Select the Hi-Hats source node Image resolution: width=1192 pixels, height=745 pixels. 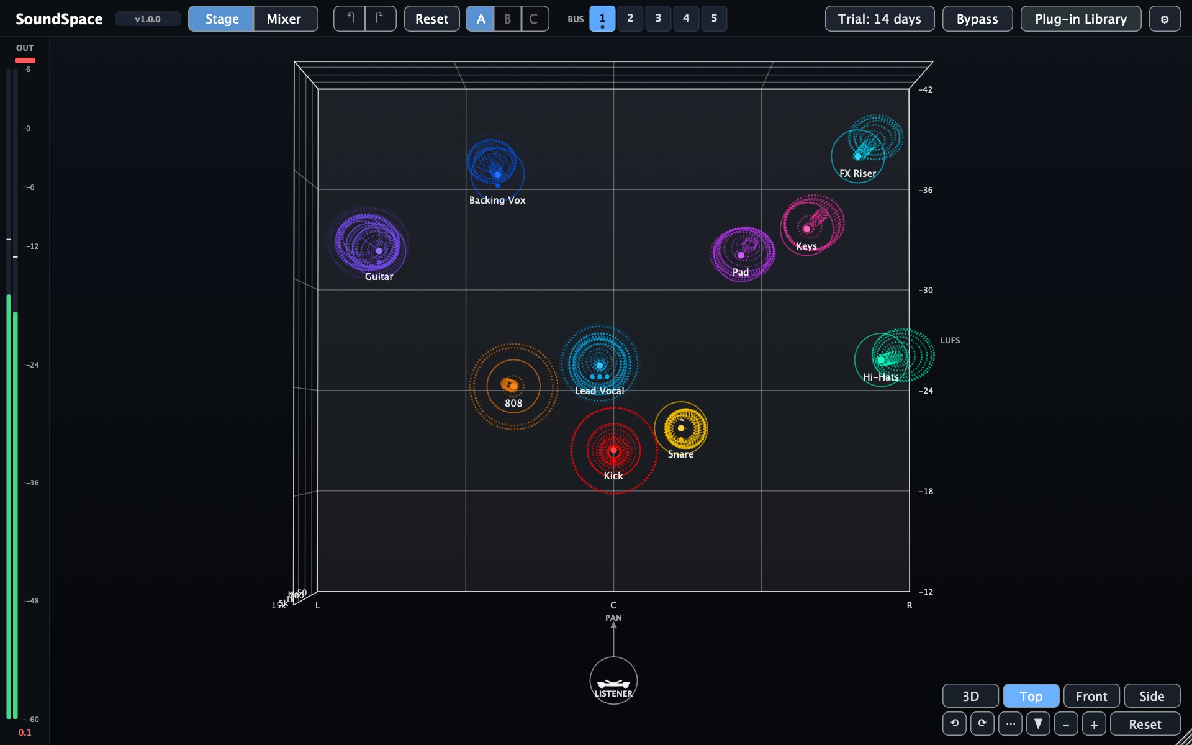881,360
